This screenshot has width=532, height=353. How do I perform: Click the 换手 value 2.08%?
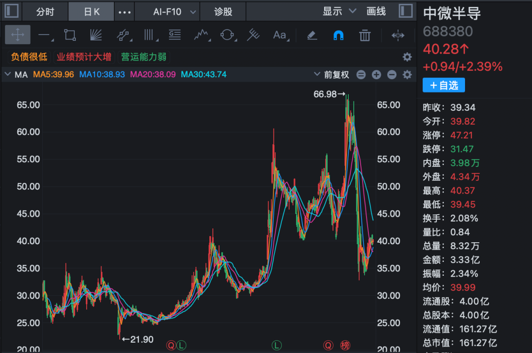(464, 218)
